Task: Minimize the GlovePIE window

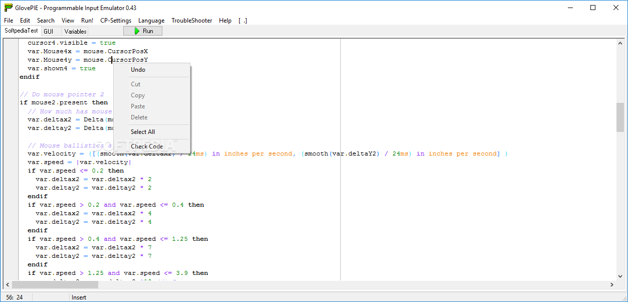Action: point(570,8)
